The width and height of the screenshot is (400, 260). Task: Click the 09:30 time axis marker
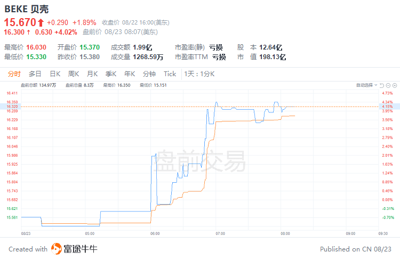383,233
